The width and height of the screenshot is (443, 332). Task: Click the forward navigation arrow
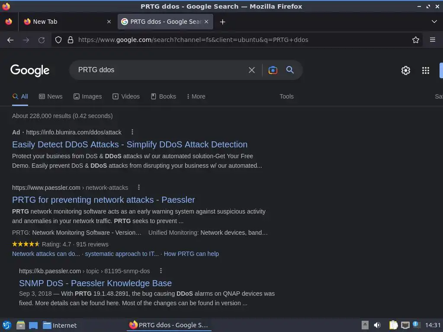(x=26, y=40)
